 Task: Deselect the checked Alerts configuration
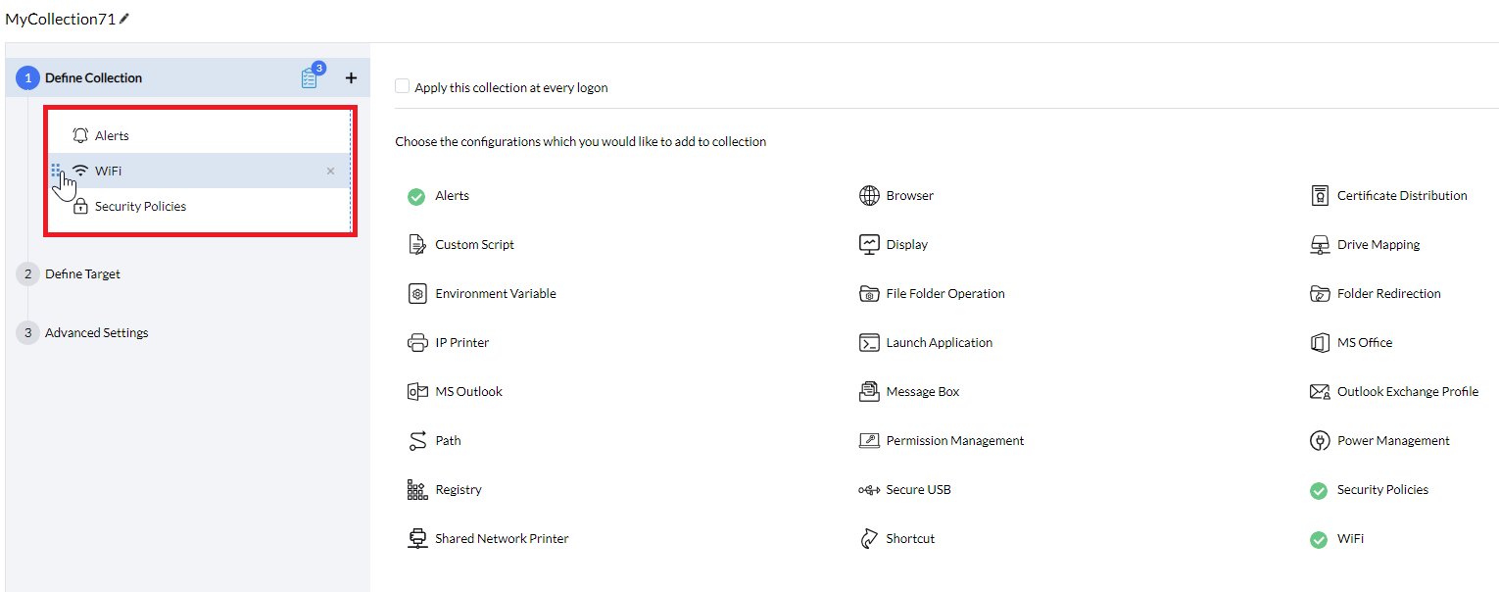pos(416,196)
